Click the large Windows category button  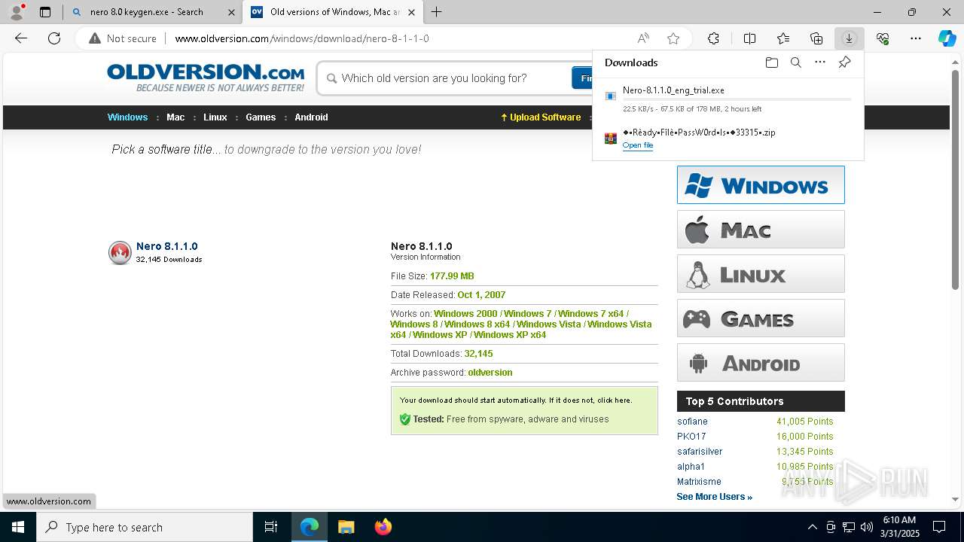point(761,185)
